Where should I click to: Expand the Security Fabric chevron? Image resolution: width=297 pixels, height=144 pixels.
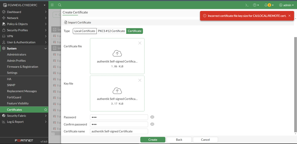click(46, 115)
